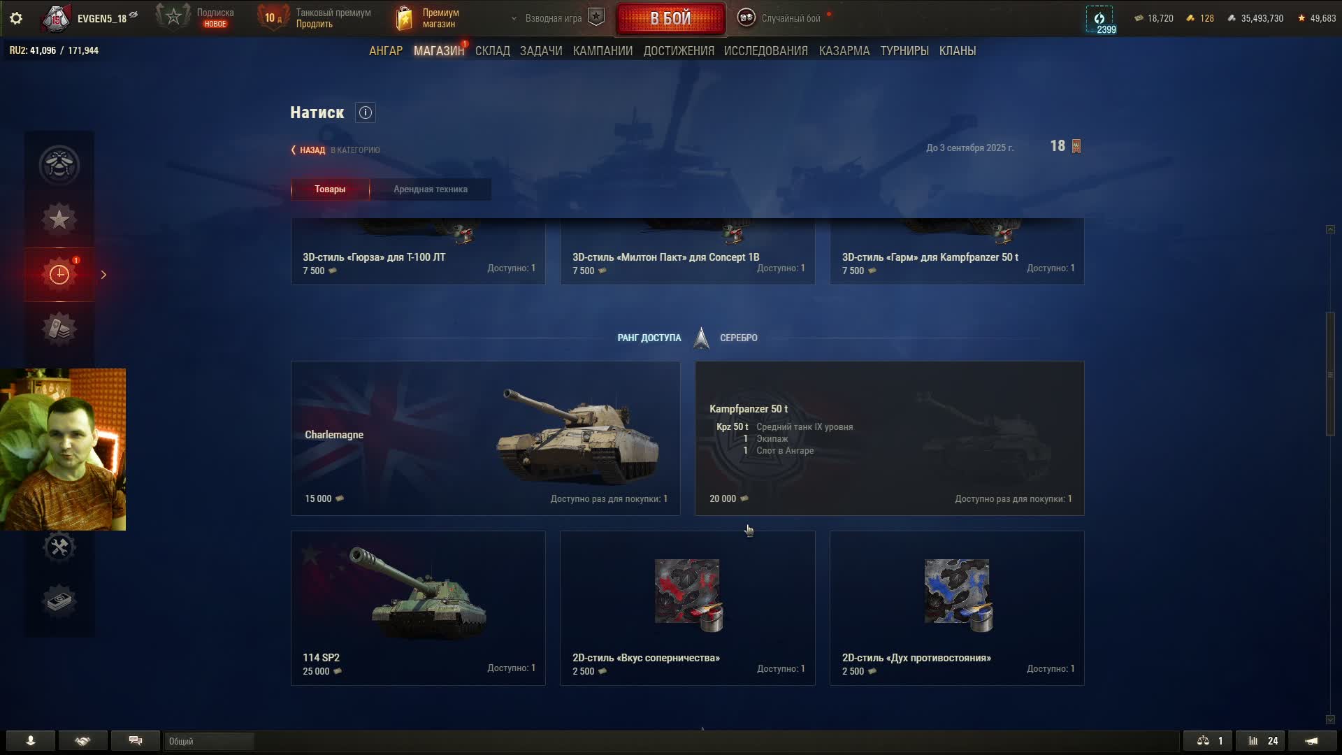Click the Общий chat input field
Viewport: 1342px width, 755px height.
click(209, 741)
